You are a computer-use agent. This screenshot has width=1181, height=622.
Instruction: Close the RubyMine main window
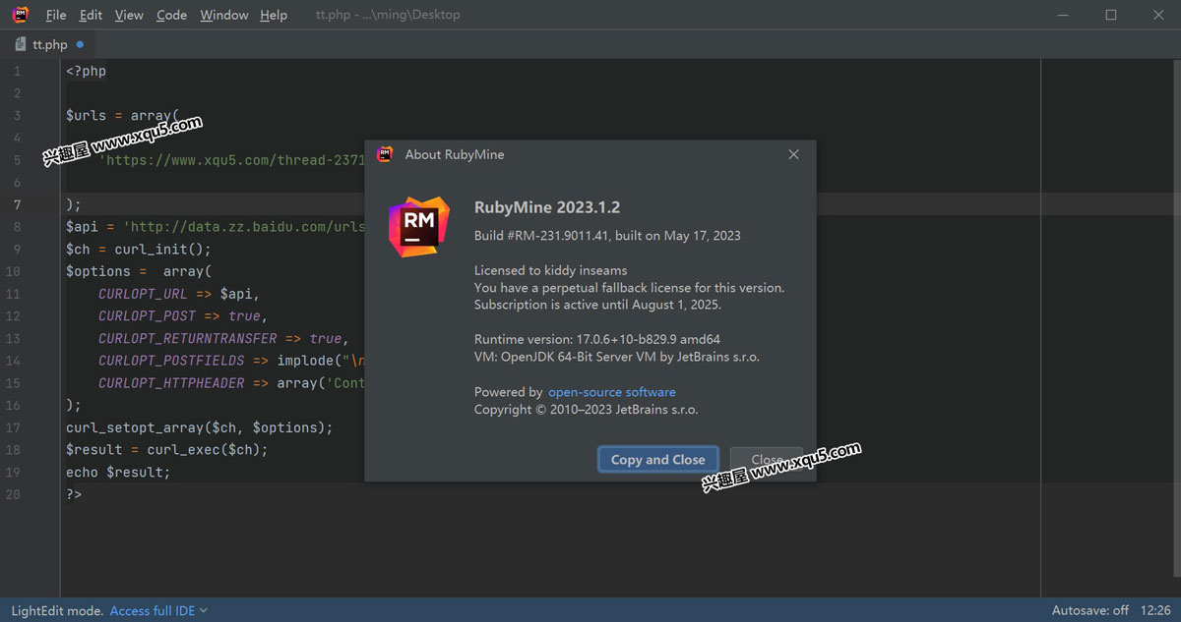[x=1156, y=15]
